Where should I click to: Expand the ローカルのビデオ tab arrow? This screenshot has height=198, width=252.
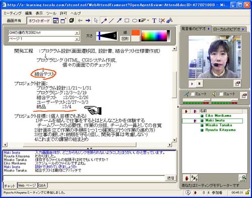[x=243, y=29]
